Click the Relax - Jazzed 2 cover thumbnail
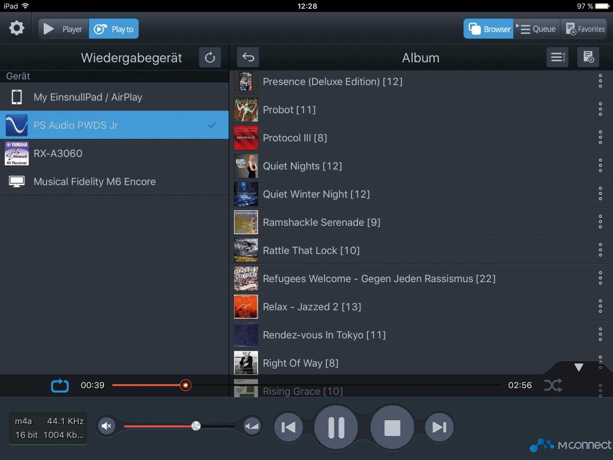This screenshot has height=460, width=613. (x=246, y=307)
